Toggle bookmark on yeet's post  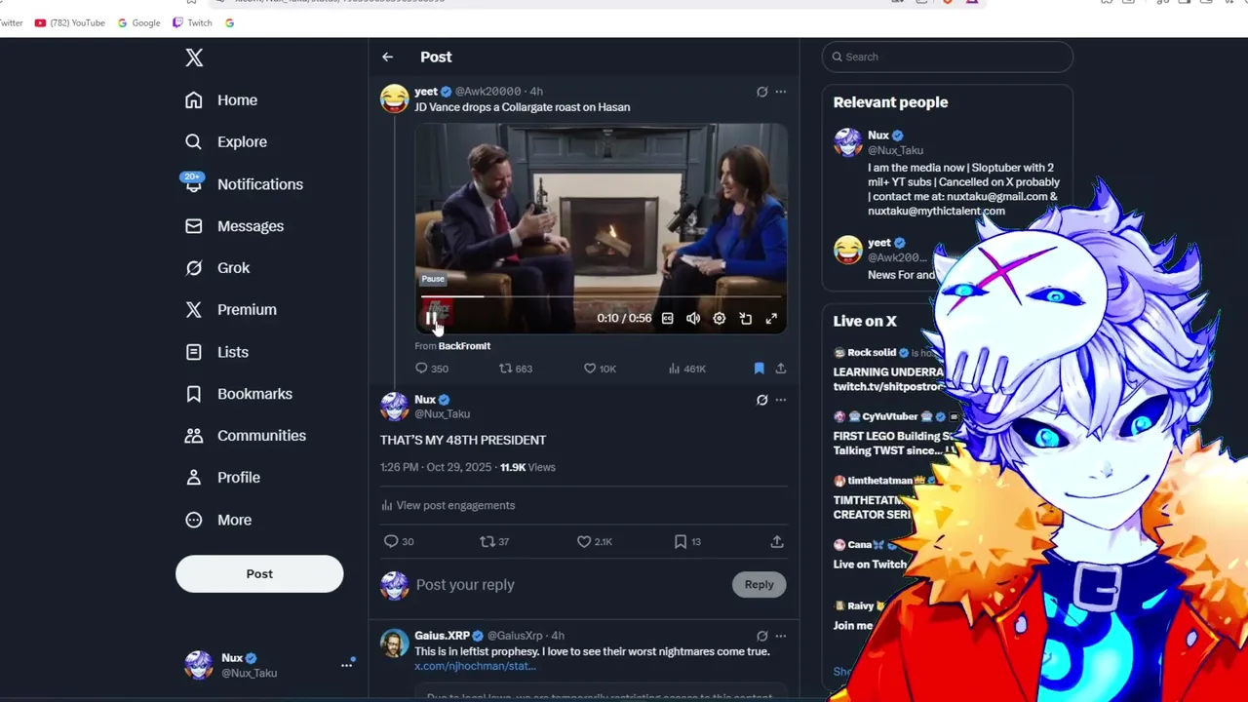[x=759, y=369]
